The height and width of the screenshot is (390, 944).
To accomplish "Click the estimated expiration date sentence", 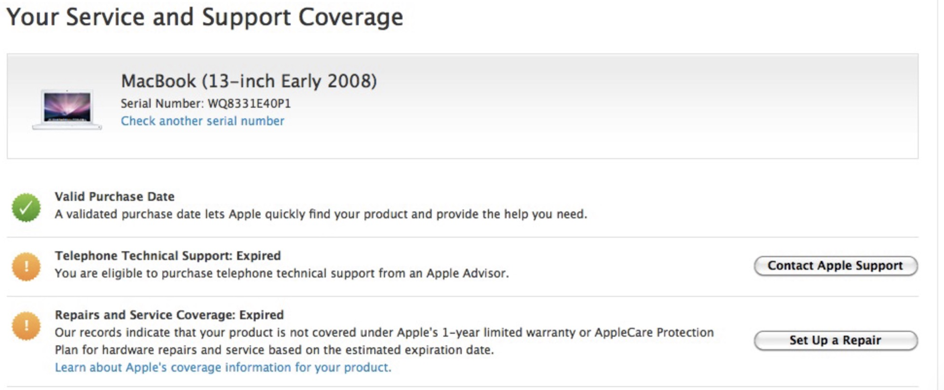I will (274, 350).
